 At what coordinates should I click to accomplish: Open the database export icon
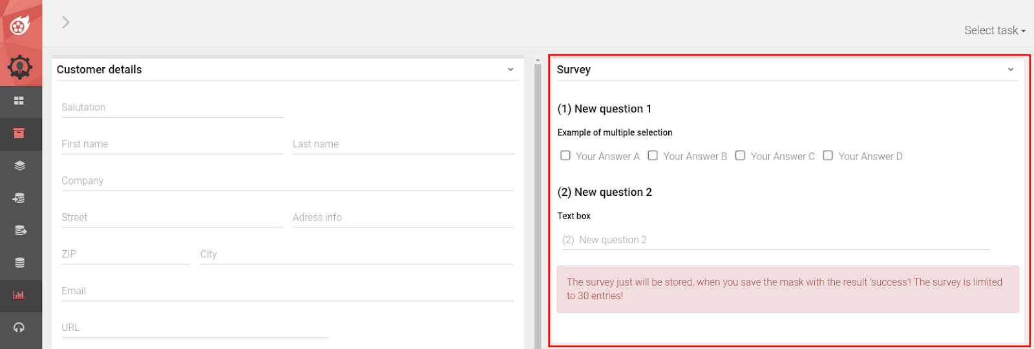click(19, 230)
